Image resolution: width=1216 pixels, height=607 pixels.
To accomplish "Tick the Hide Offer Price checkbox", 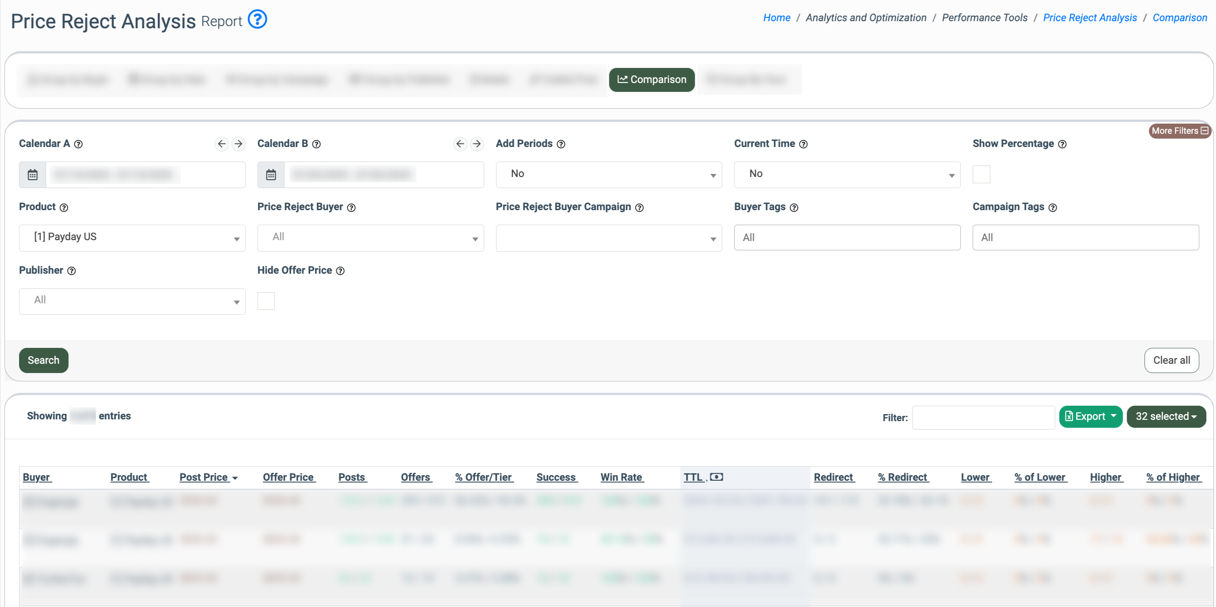I will click(x=266, y=301).
